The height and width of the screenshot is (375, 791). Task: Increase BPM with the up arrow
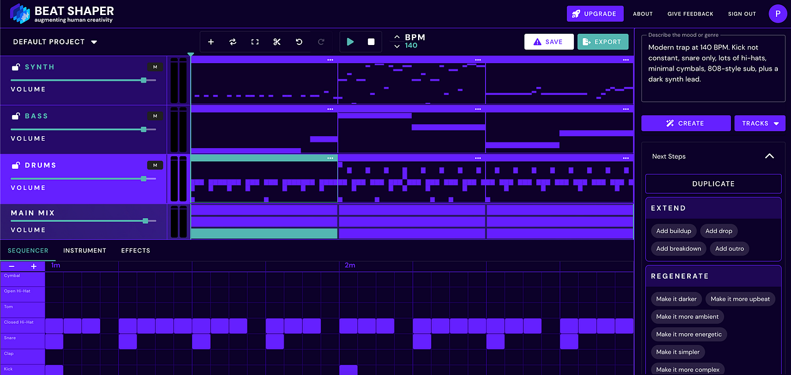coord(397,37)
